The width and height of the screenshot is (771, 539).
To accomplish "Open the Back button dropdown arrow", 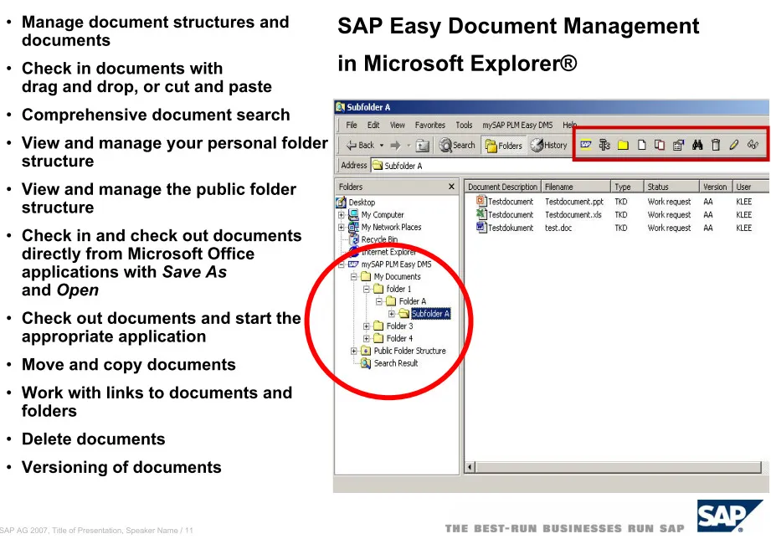I will (x=381, y=145).
